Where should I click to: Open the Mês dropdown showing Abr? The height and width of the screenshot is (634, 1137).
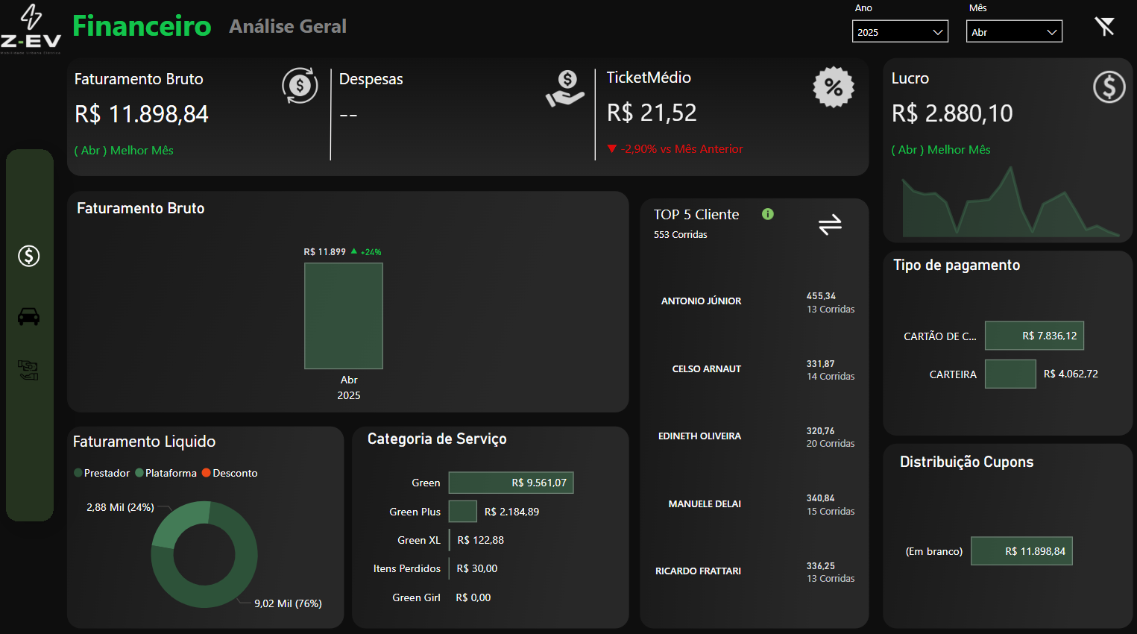coord(1014,31)
